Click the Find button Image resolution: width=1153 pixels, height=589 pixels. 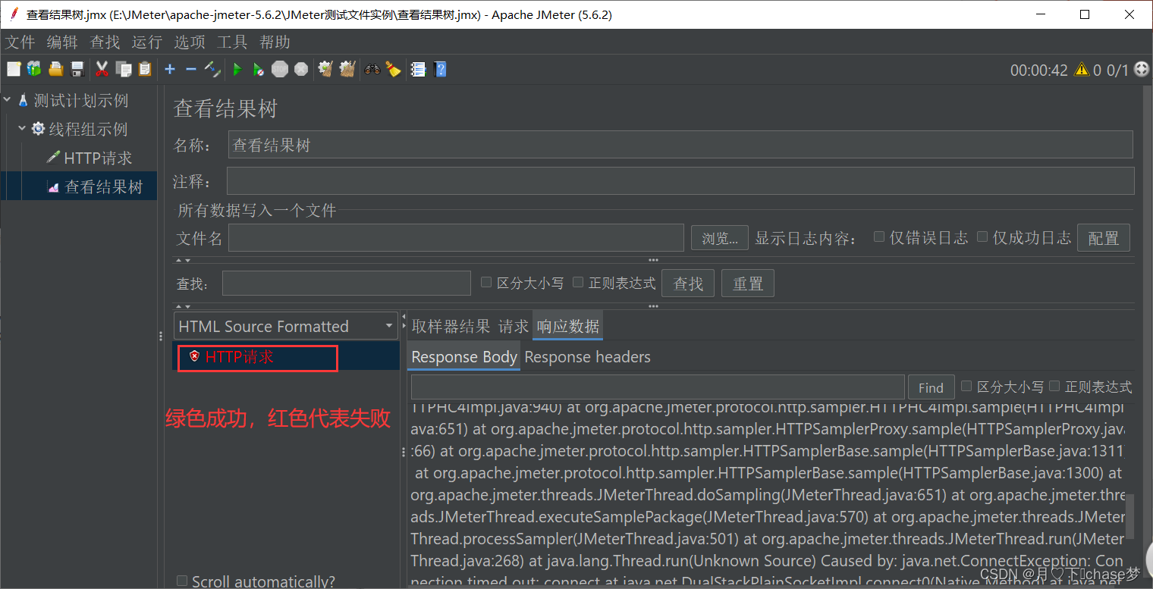click(931, 387)
